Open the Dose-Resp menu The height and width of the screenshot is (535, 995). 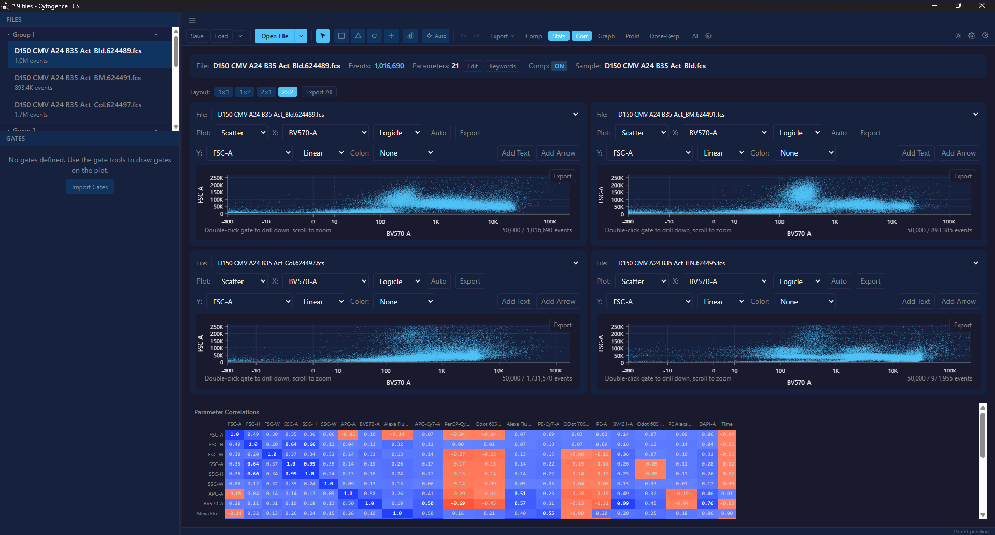pos(664,36)
